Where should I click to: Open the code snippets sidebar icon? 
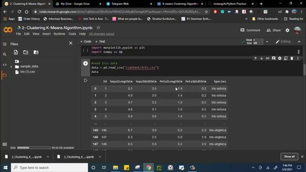click(x=5, y=65)
